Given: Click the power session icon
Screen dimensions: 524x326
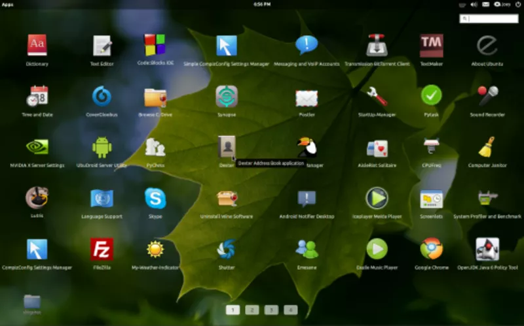Looking at the screenshot, I should [518, 5].
